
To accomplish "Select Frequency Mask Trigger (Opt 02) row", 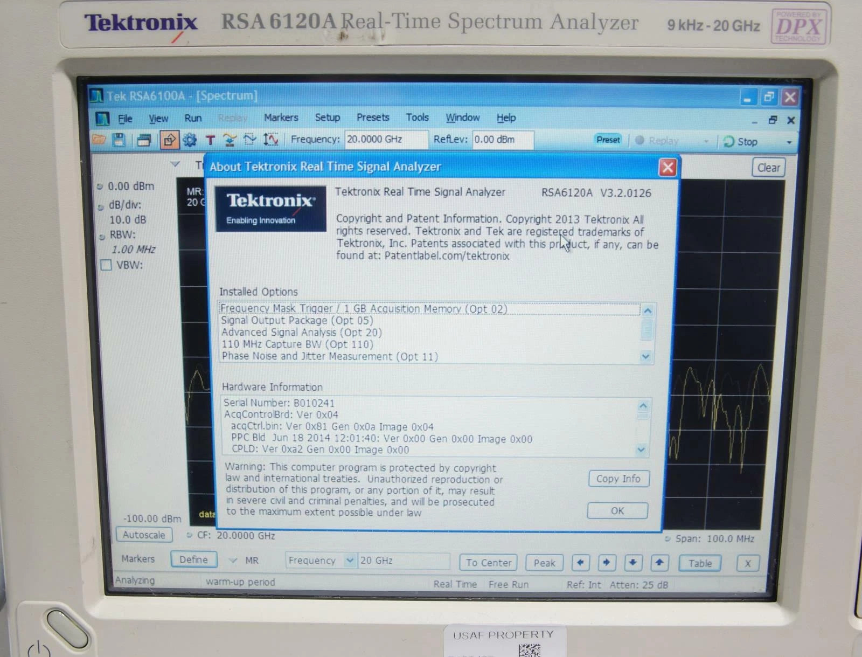I will (429, 309).
